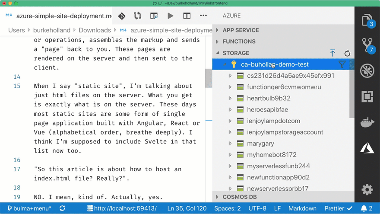Expand heroesapibfae storage account arrow
The height and width of the screenshot is (214, 380).
pyautogui.click(x=230, y=109)
